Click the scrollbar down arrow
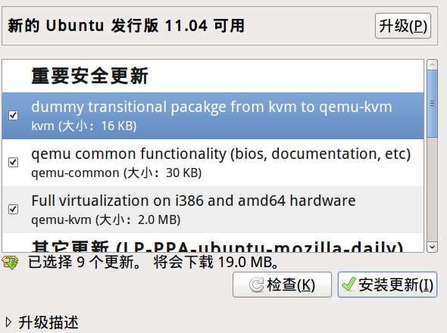This screenshot has width=447, height=333. point(432,247)
